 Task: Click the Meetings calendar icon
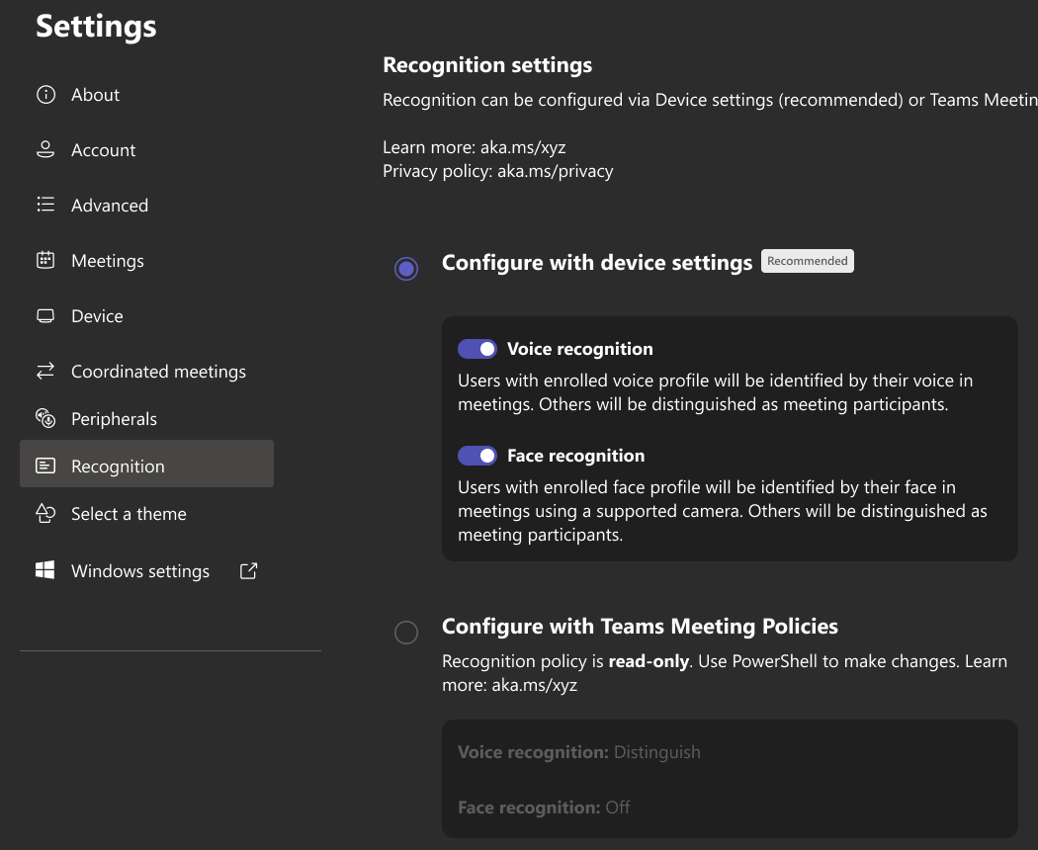(x=45, y=260)
